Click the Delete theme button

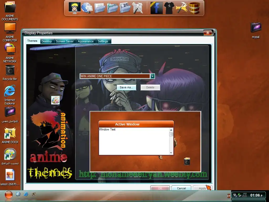tap(150, 87)
